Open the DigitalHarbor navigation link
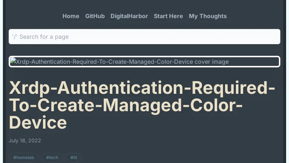 (129, 16)
